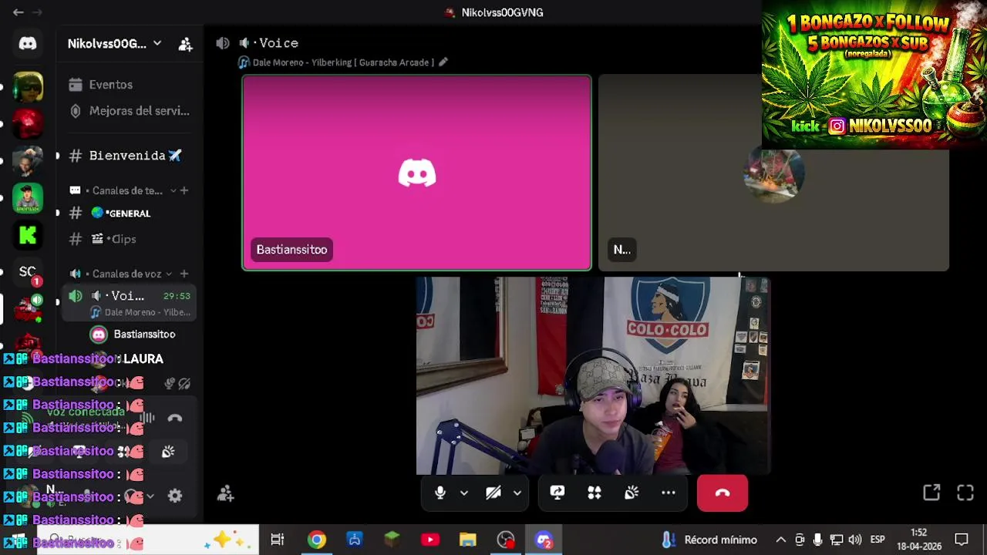Select the N... participant video tile

click(773, 173)
